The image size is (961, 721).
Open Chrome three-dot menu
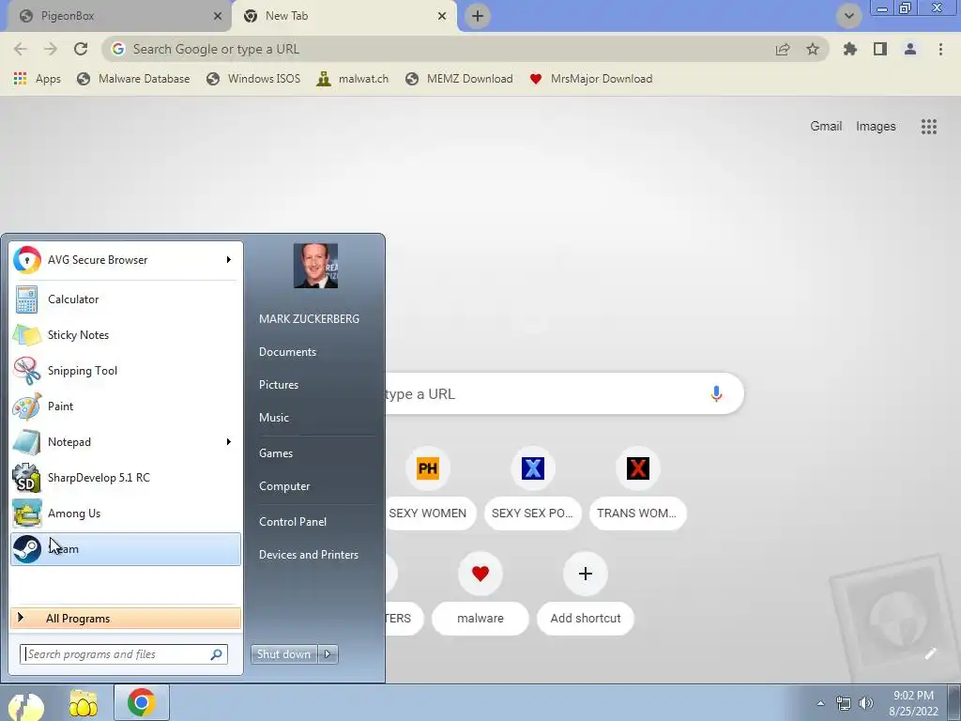[x=940, y=49]
